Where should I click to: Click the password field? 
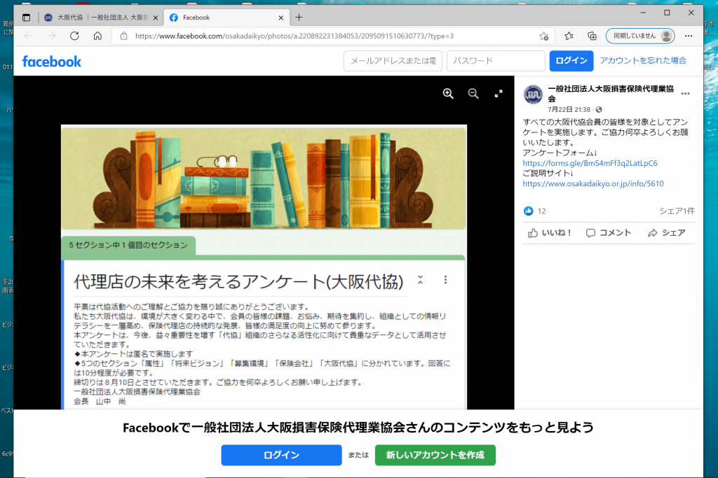tap(496, 61)
